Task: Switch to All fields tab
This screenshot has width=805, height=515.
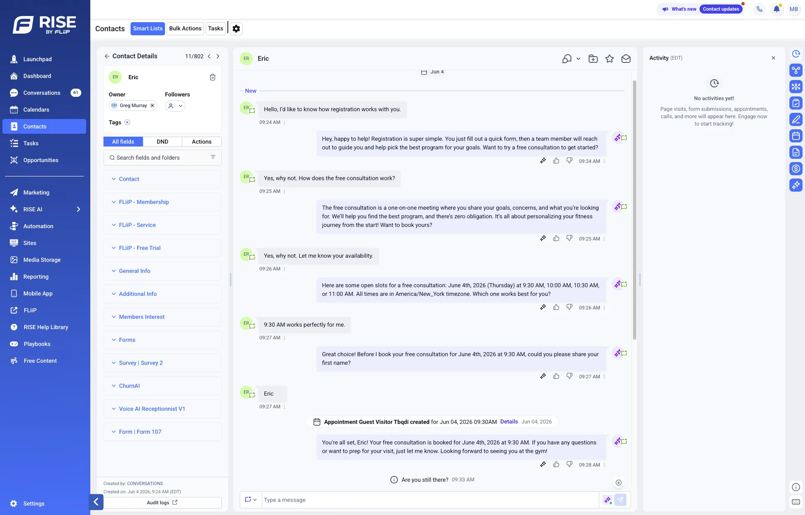Action: [x=123, y=142]
